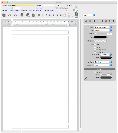Click the page with plus icon

pos(77,13)
